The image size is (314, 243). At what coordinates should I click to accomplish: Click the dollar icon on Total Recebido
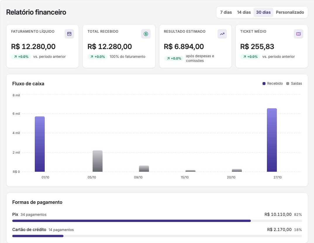pyautogui.click(x=146, y=34)
